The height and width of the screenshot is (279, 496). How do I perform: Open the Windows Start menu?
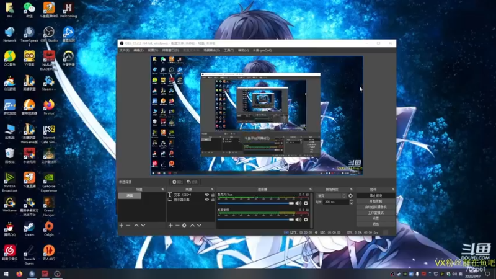(x=6, y=273)
